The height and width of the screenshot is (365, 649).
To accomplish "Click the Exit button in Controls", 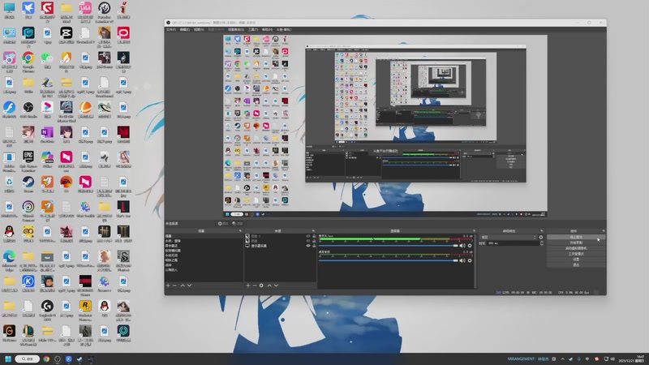I will click(x=576, y=265).
